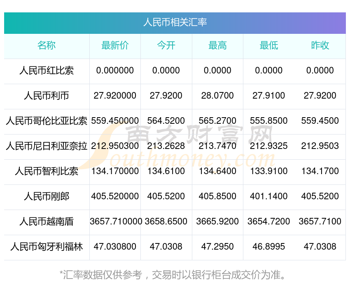Select the 最新价 column header
Image resolution: width=350 pixels, height=288 pixels.
pyautogui.click(x=115, y=46)
